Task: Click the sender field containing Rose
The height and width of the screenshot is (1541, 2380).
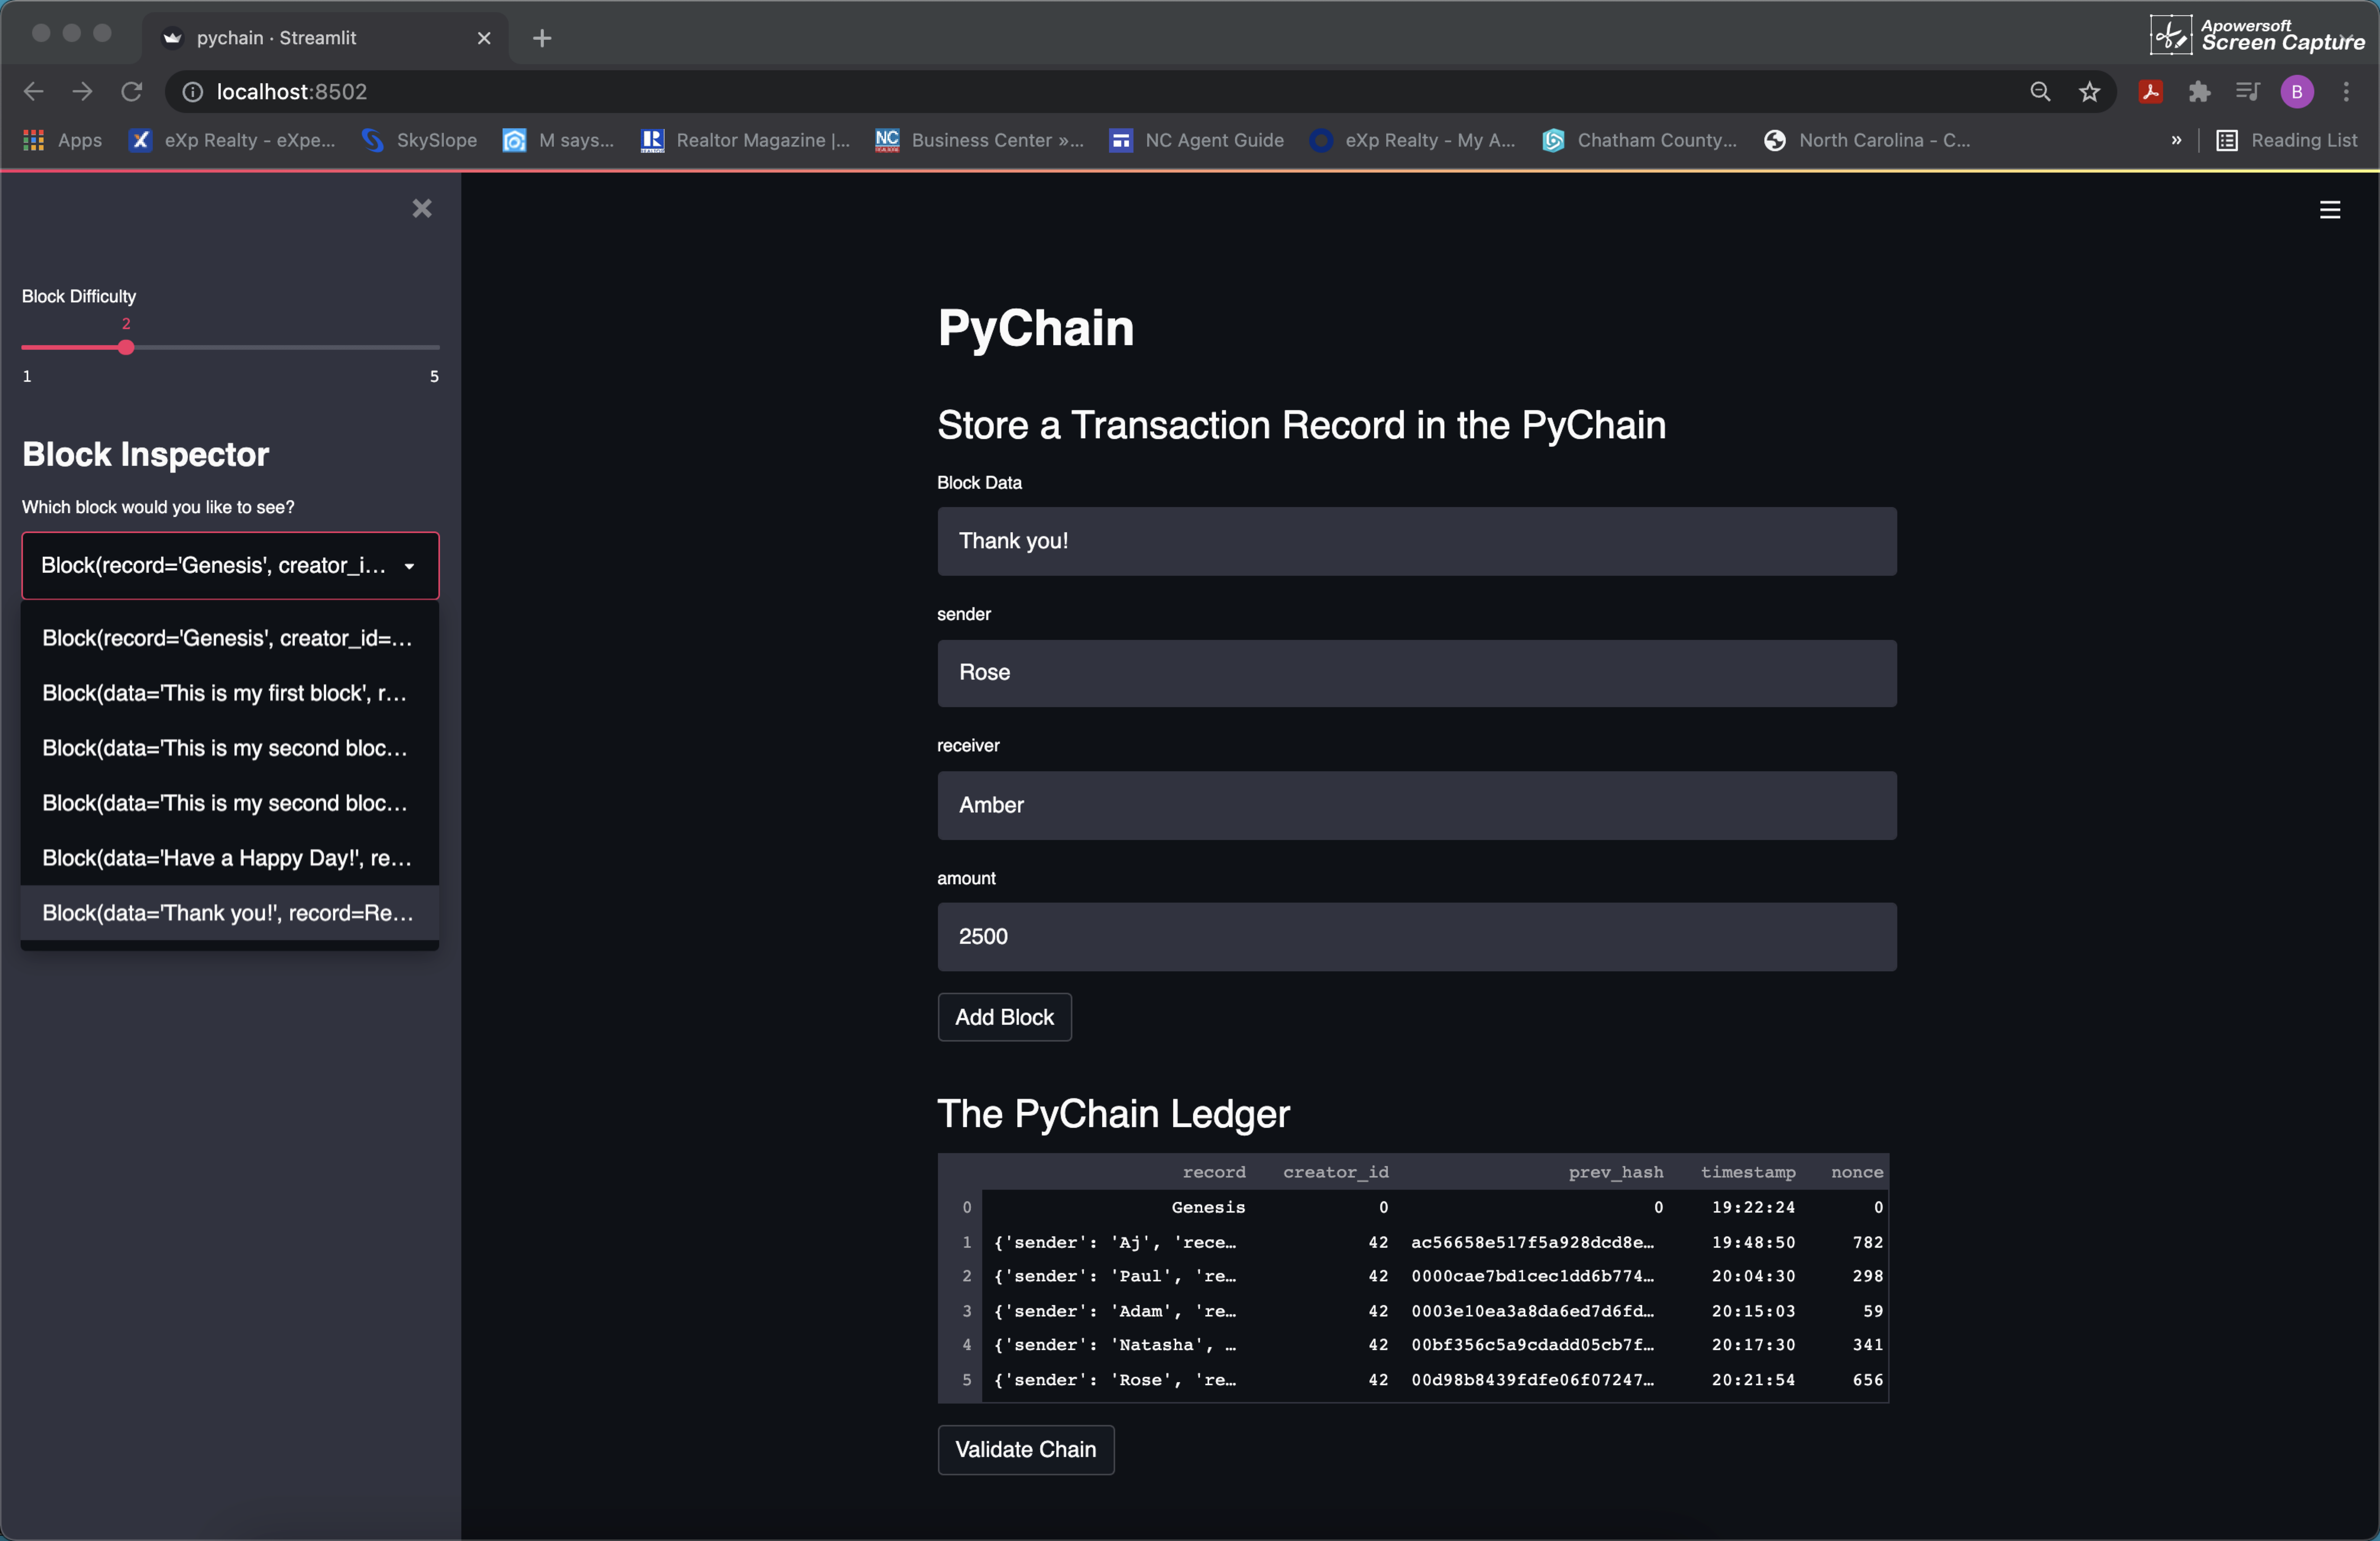Action: 1416,673
